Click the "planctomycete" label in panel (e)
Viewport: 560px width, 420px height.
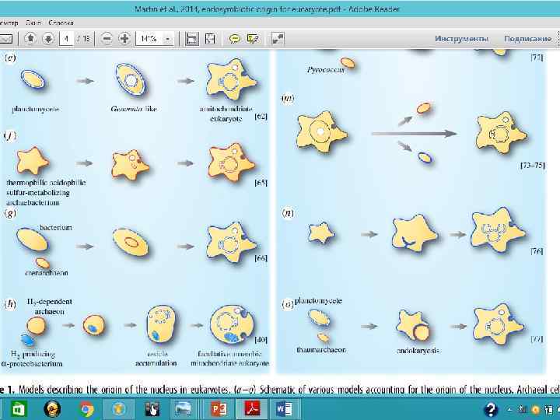[35, 110]
